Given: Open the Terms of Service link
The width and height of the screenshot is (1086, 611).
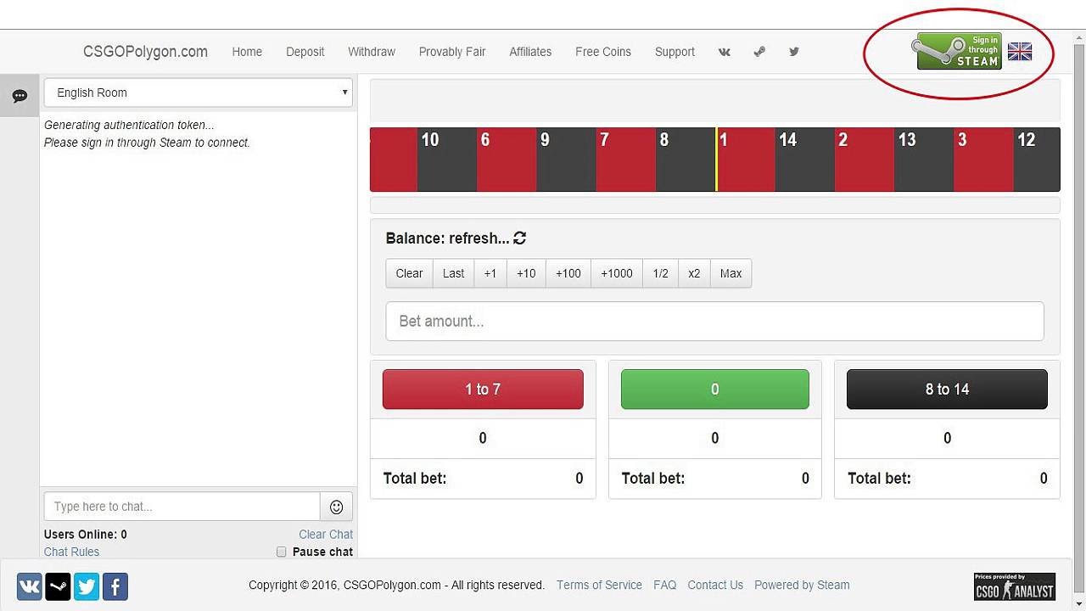Looking at the screenshot, I should point(599,585).
